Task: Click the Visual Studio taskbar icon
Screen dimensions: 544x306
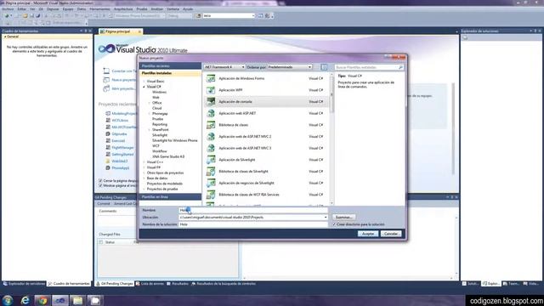Action: [x=60, y=300]
